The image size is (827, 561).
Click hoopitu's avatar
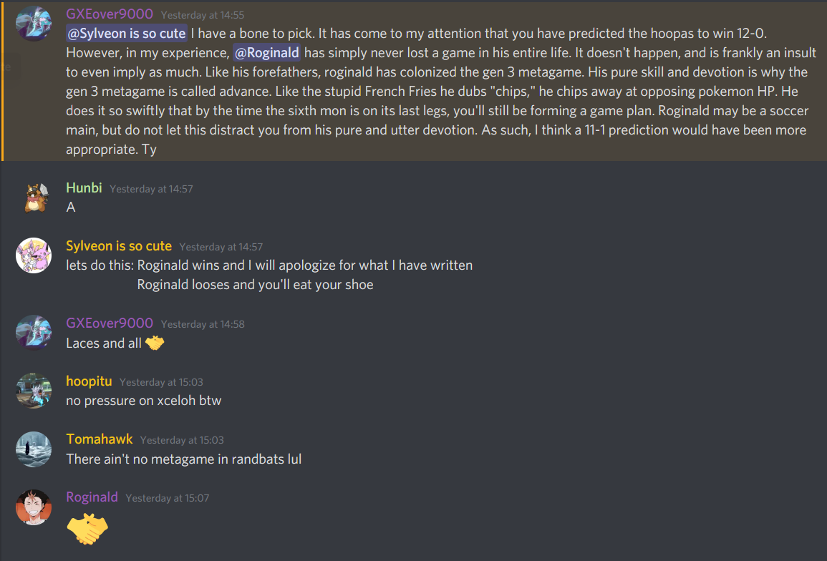(x=34, y=391)
